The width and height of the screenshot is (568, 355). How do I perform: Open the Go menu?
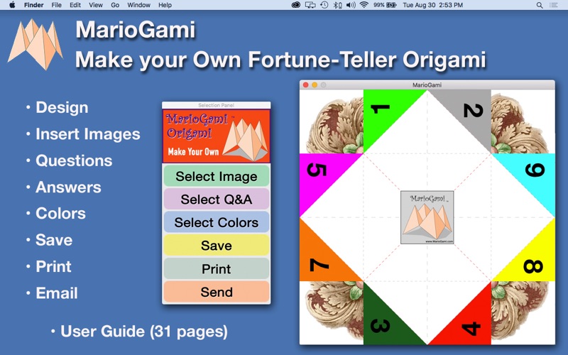[115, 5]
